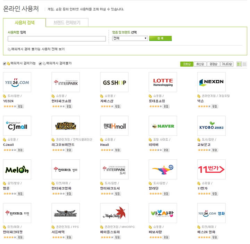Open the League of Legends logo

(66, 126)
